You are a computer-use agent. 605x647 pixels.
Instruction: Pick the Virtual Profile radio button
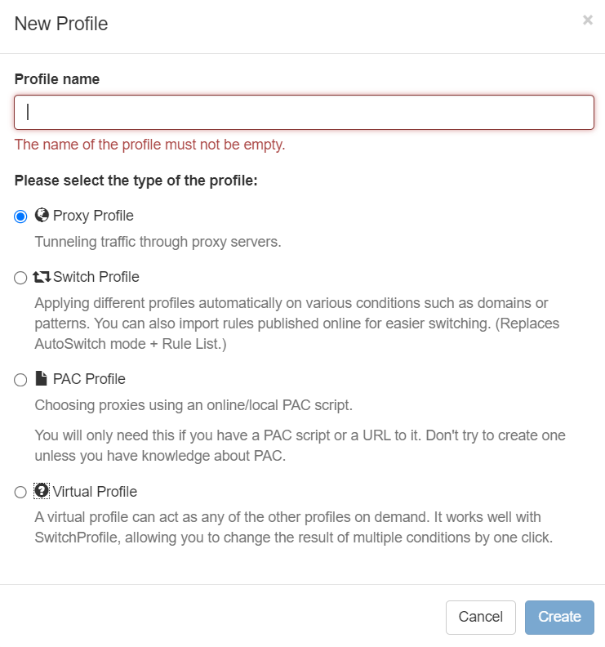tap(20, 493)
